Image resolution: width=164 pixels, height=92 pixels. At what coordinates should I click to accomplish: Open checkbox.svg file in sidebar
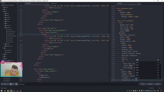point(11,34)
